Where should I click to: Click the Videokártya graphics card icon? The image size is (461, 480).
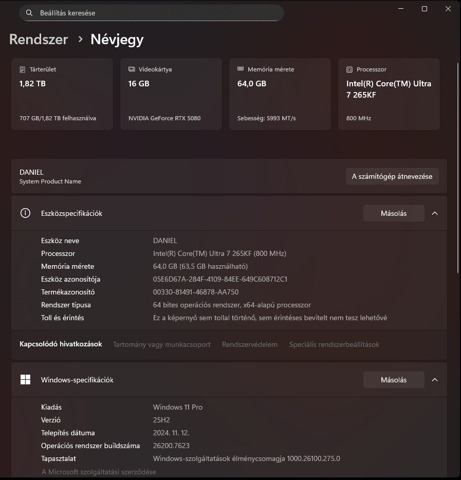tap(132, 69)
